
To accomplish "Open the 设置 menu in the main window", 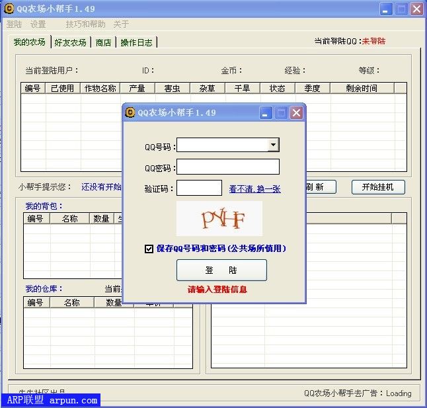I will pos(38,24).
